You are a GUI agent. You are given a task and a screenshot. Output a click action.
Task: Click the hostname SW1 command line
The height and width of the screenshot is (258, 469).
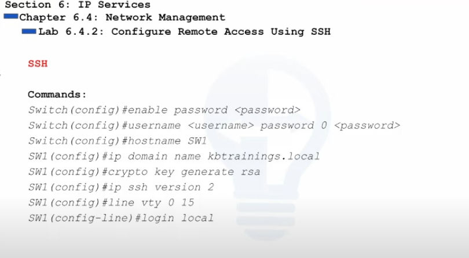click(118, 141)
